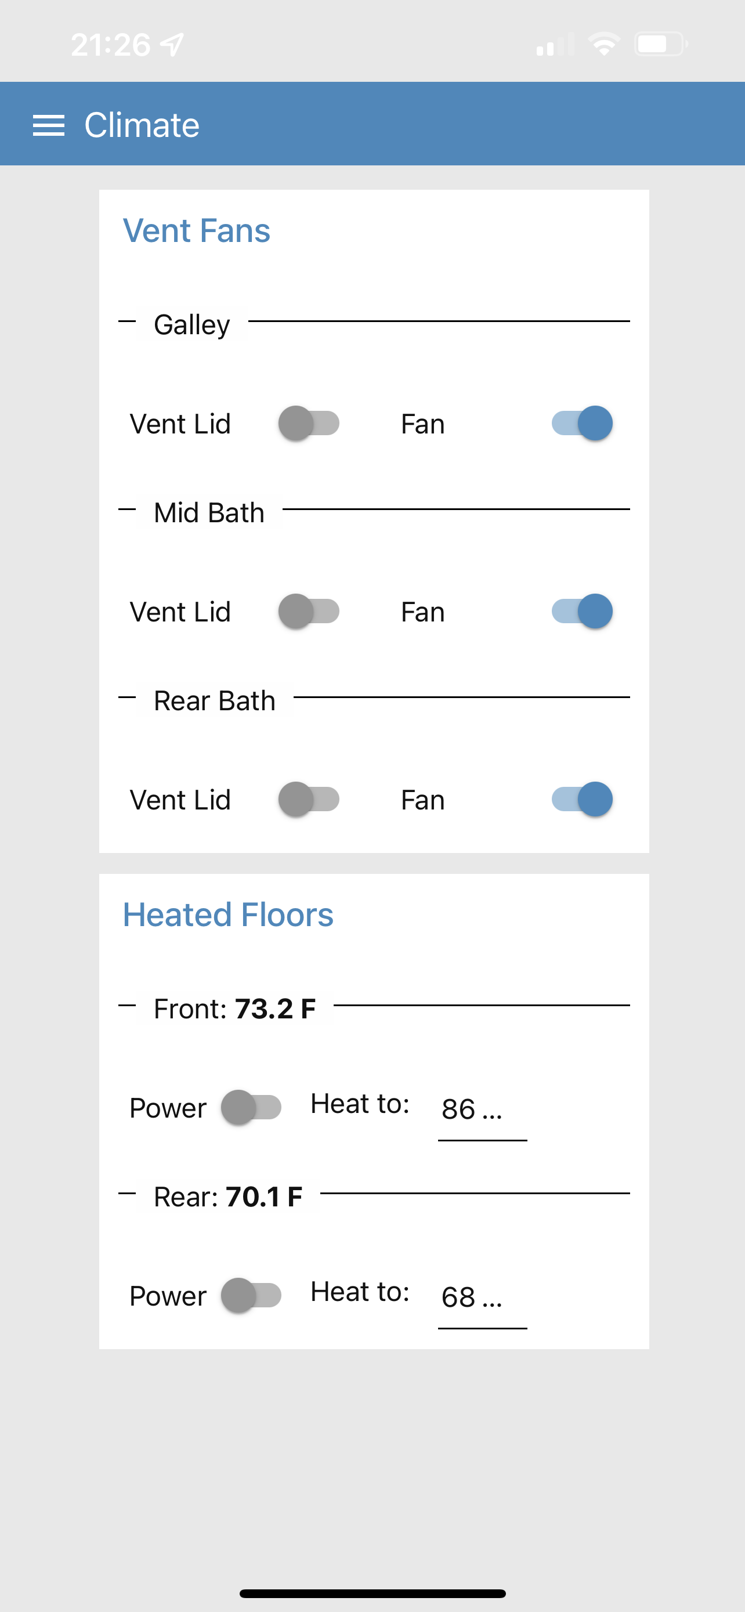The image size is (745, 1612).
Task: Enable Rear heated floor Power switch
Action: (x=251, y=1295)
